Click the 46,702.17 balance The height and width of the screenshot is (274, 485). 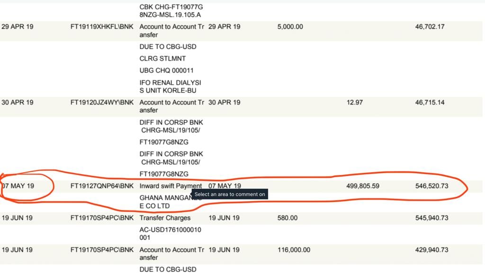[430, 27]
